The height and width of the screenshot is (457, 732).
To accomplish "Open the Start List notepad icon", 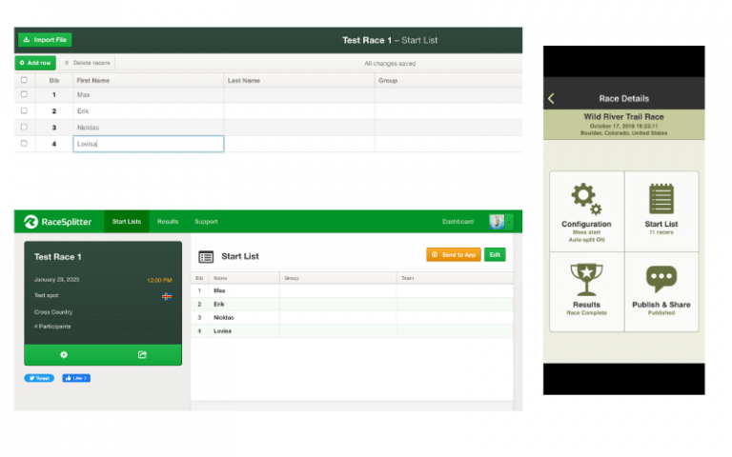I will (661, 200).
